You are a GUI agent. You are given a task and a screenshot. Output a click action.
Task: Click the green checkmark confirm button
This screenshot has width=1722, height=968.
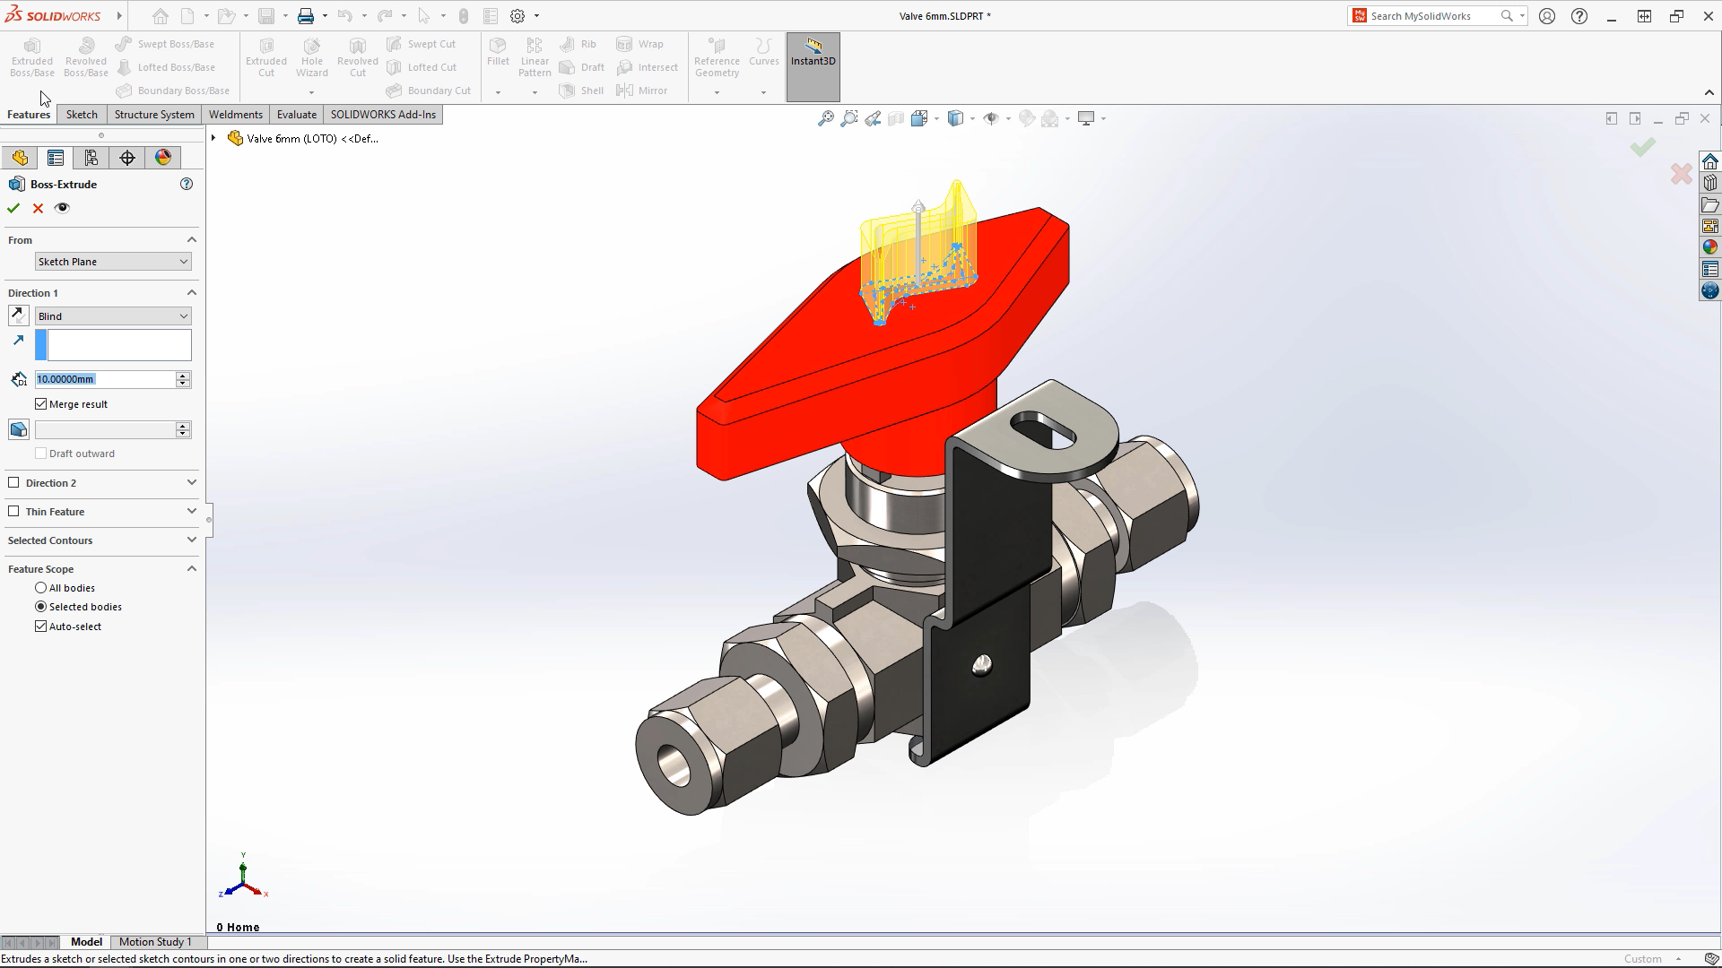(14, 208)
